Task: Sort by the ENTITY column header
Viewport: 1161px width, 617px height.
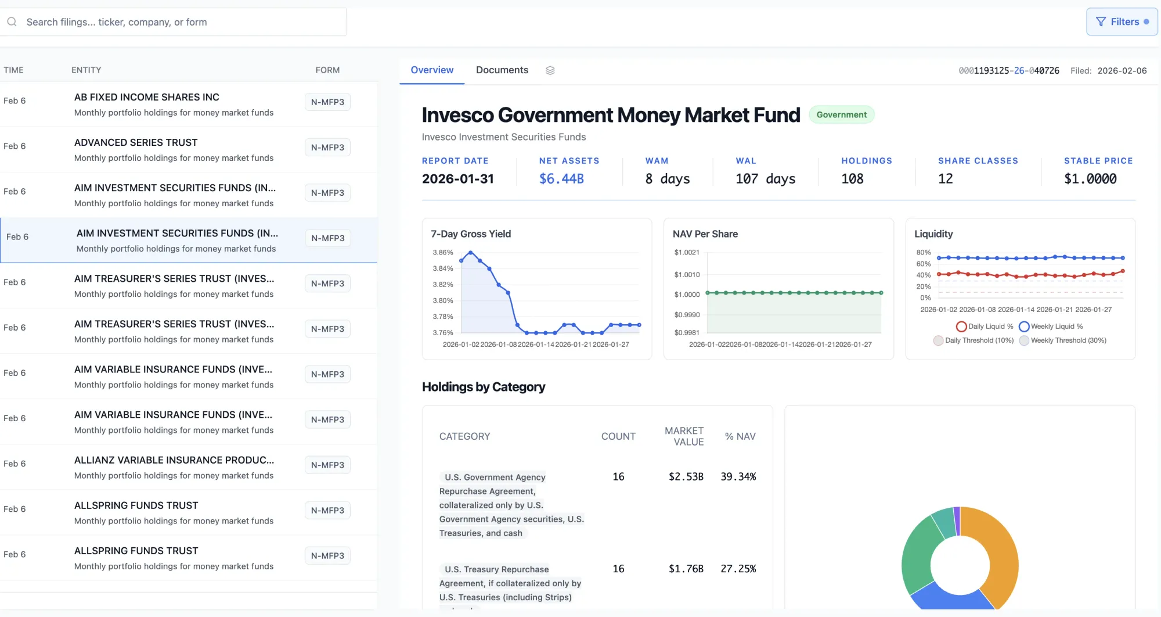Action: pos(86,70)
